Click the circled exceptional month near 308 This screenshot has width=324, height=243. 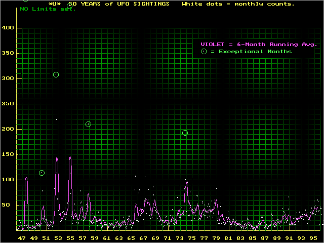56,74
